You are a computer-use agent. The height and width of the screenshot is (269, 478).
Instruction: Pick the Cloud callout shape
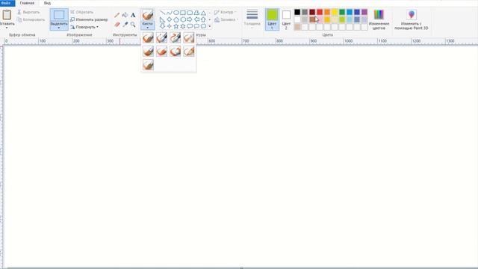point(203,26)
